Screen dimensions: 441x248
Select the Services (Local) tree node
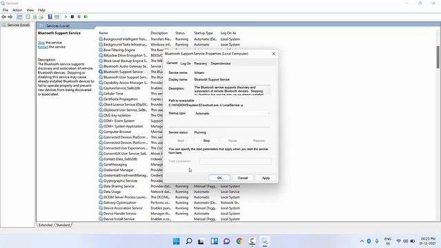[x=19, y=25]
